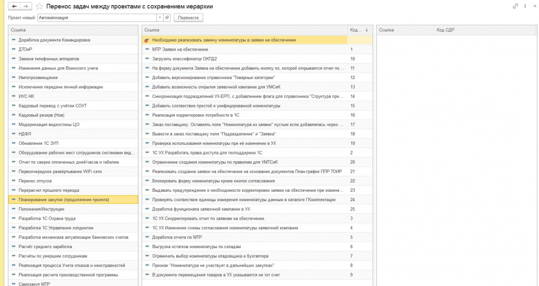
Task: Click red-marked icon of first task row
Action: [x=146, y=40]
